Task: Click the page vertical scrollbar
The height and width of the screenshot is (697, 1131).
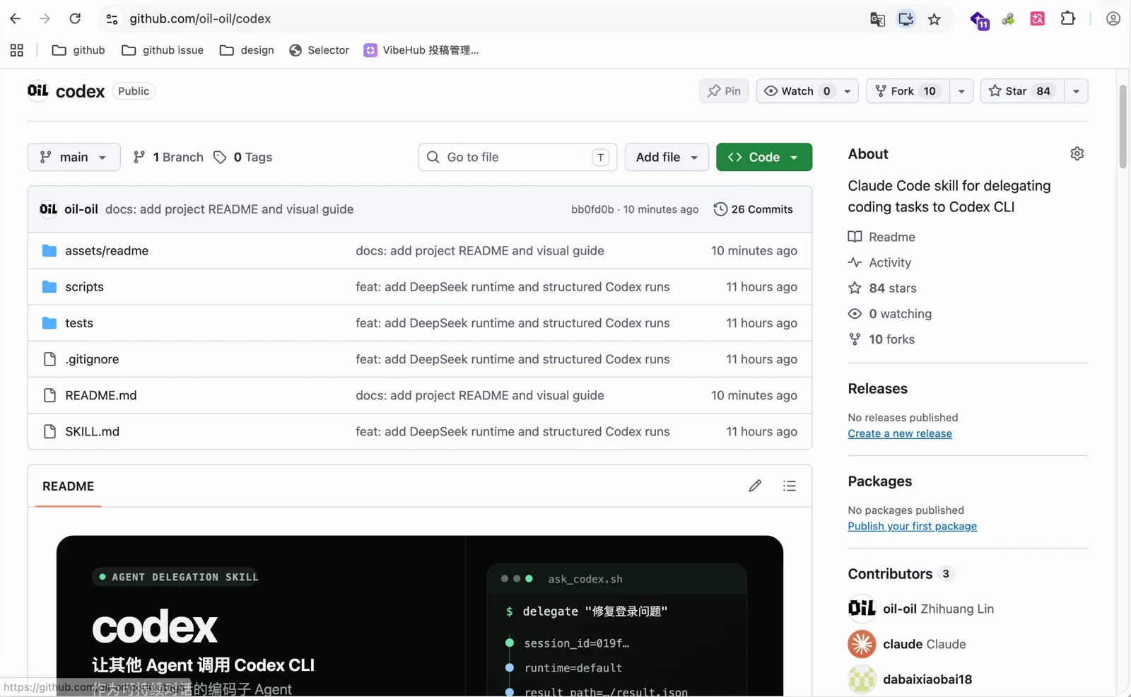Action: pyautogui.click(x=1123, y=127)
